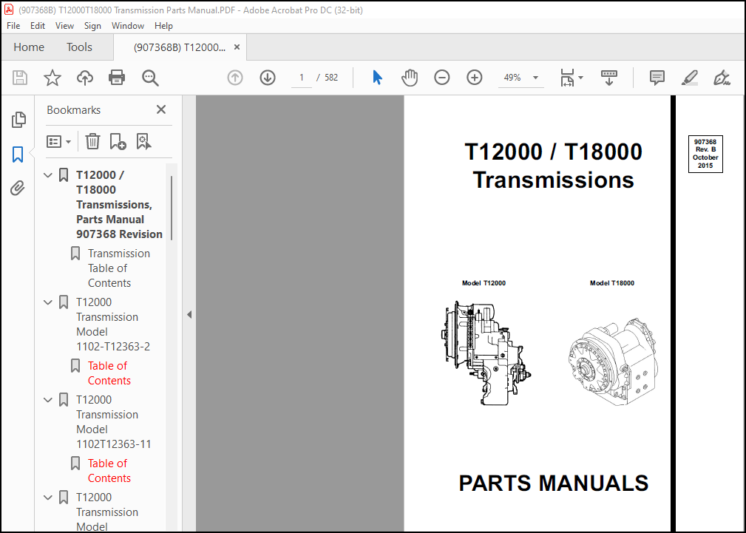
Task: Click the bookmarks panel vertical scrollbar
Action: (x=172, y=208)
